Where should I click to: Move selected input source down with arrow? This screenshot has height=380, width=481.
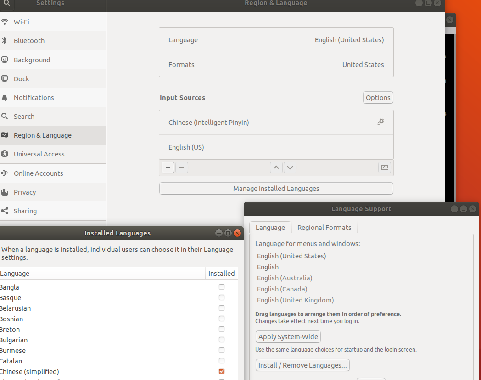click(290, 168)
